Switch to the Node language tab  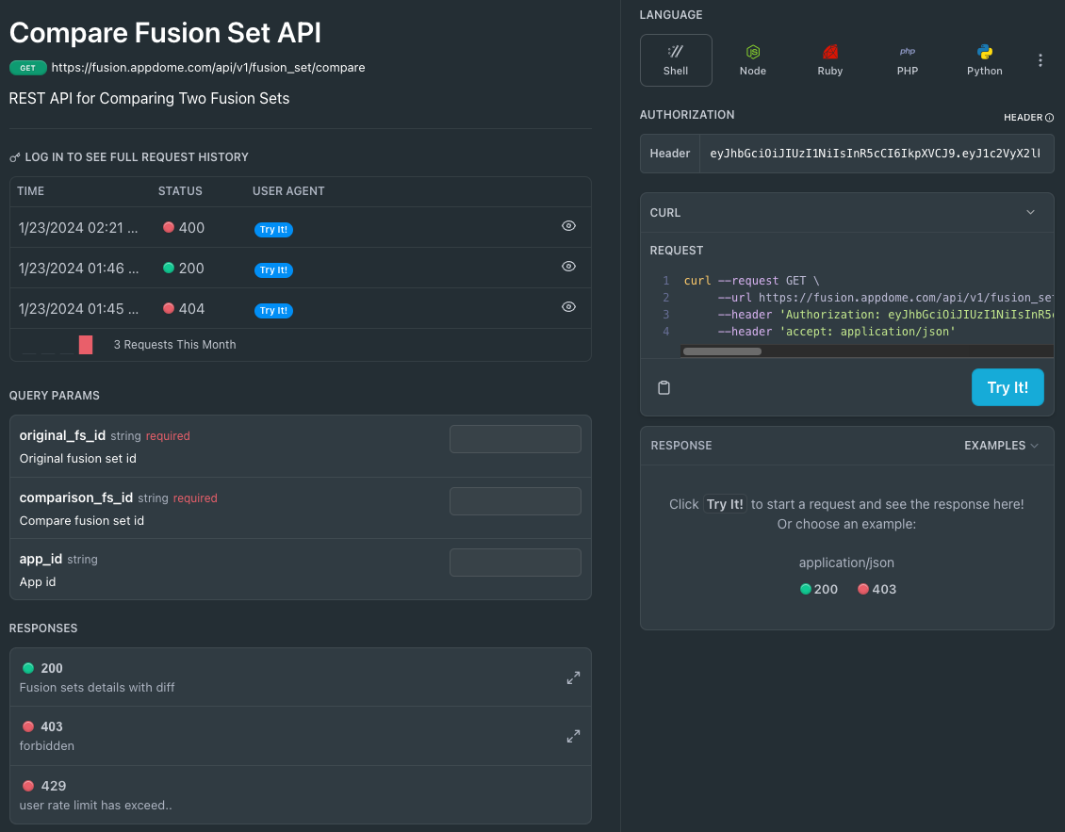pos(752,59)
